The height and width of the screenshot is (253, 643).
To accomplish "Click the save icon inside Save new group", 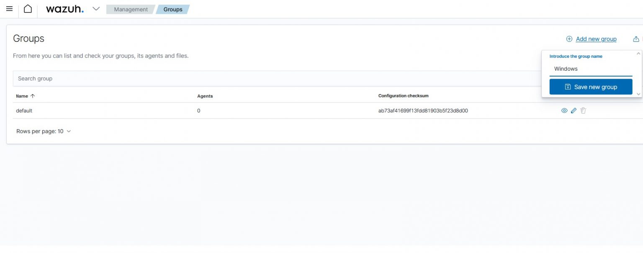I will click(x=568, y=86).
